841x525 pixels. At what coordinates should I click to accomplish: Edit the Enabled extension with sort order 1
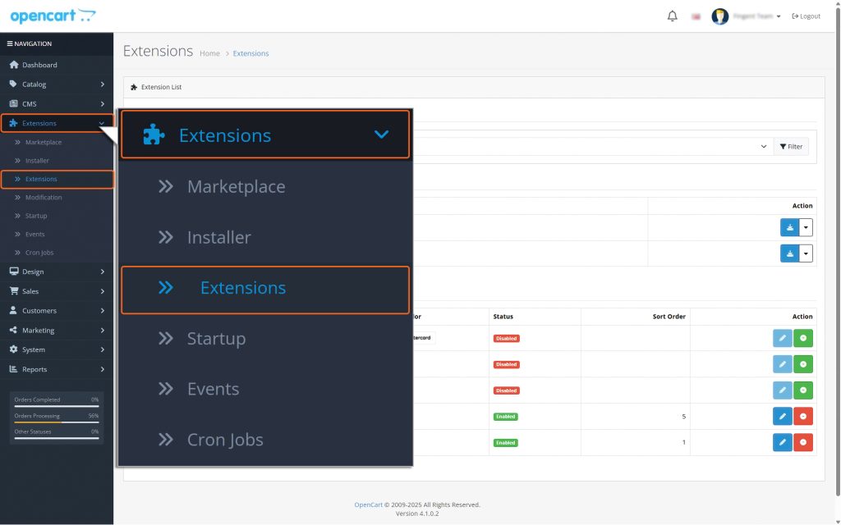tap(781, 442)
